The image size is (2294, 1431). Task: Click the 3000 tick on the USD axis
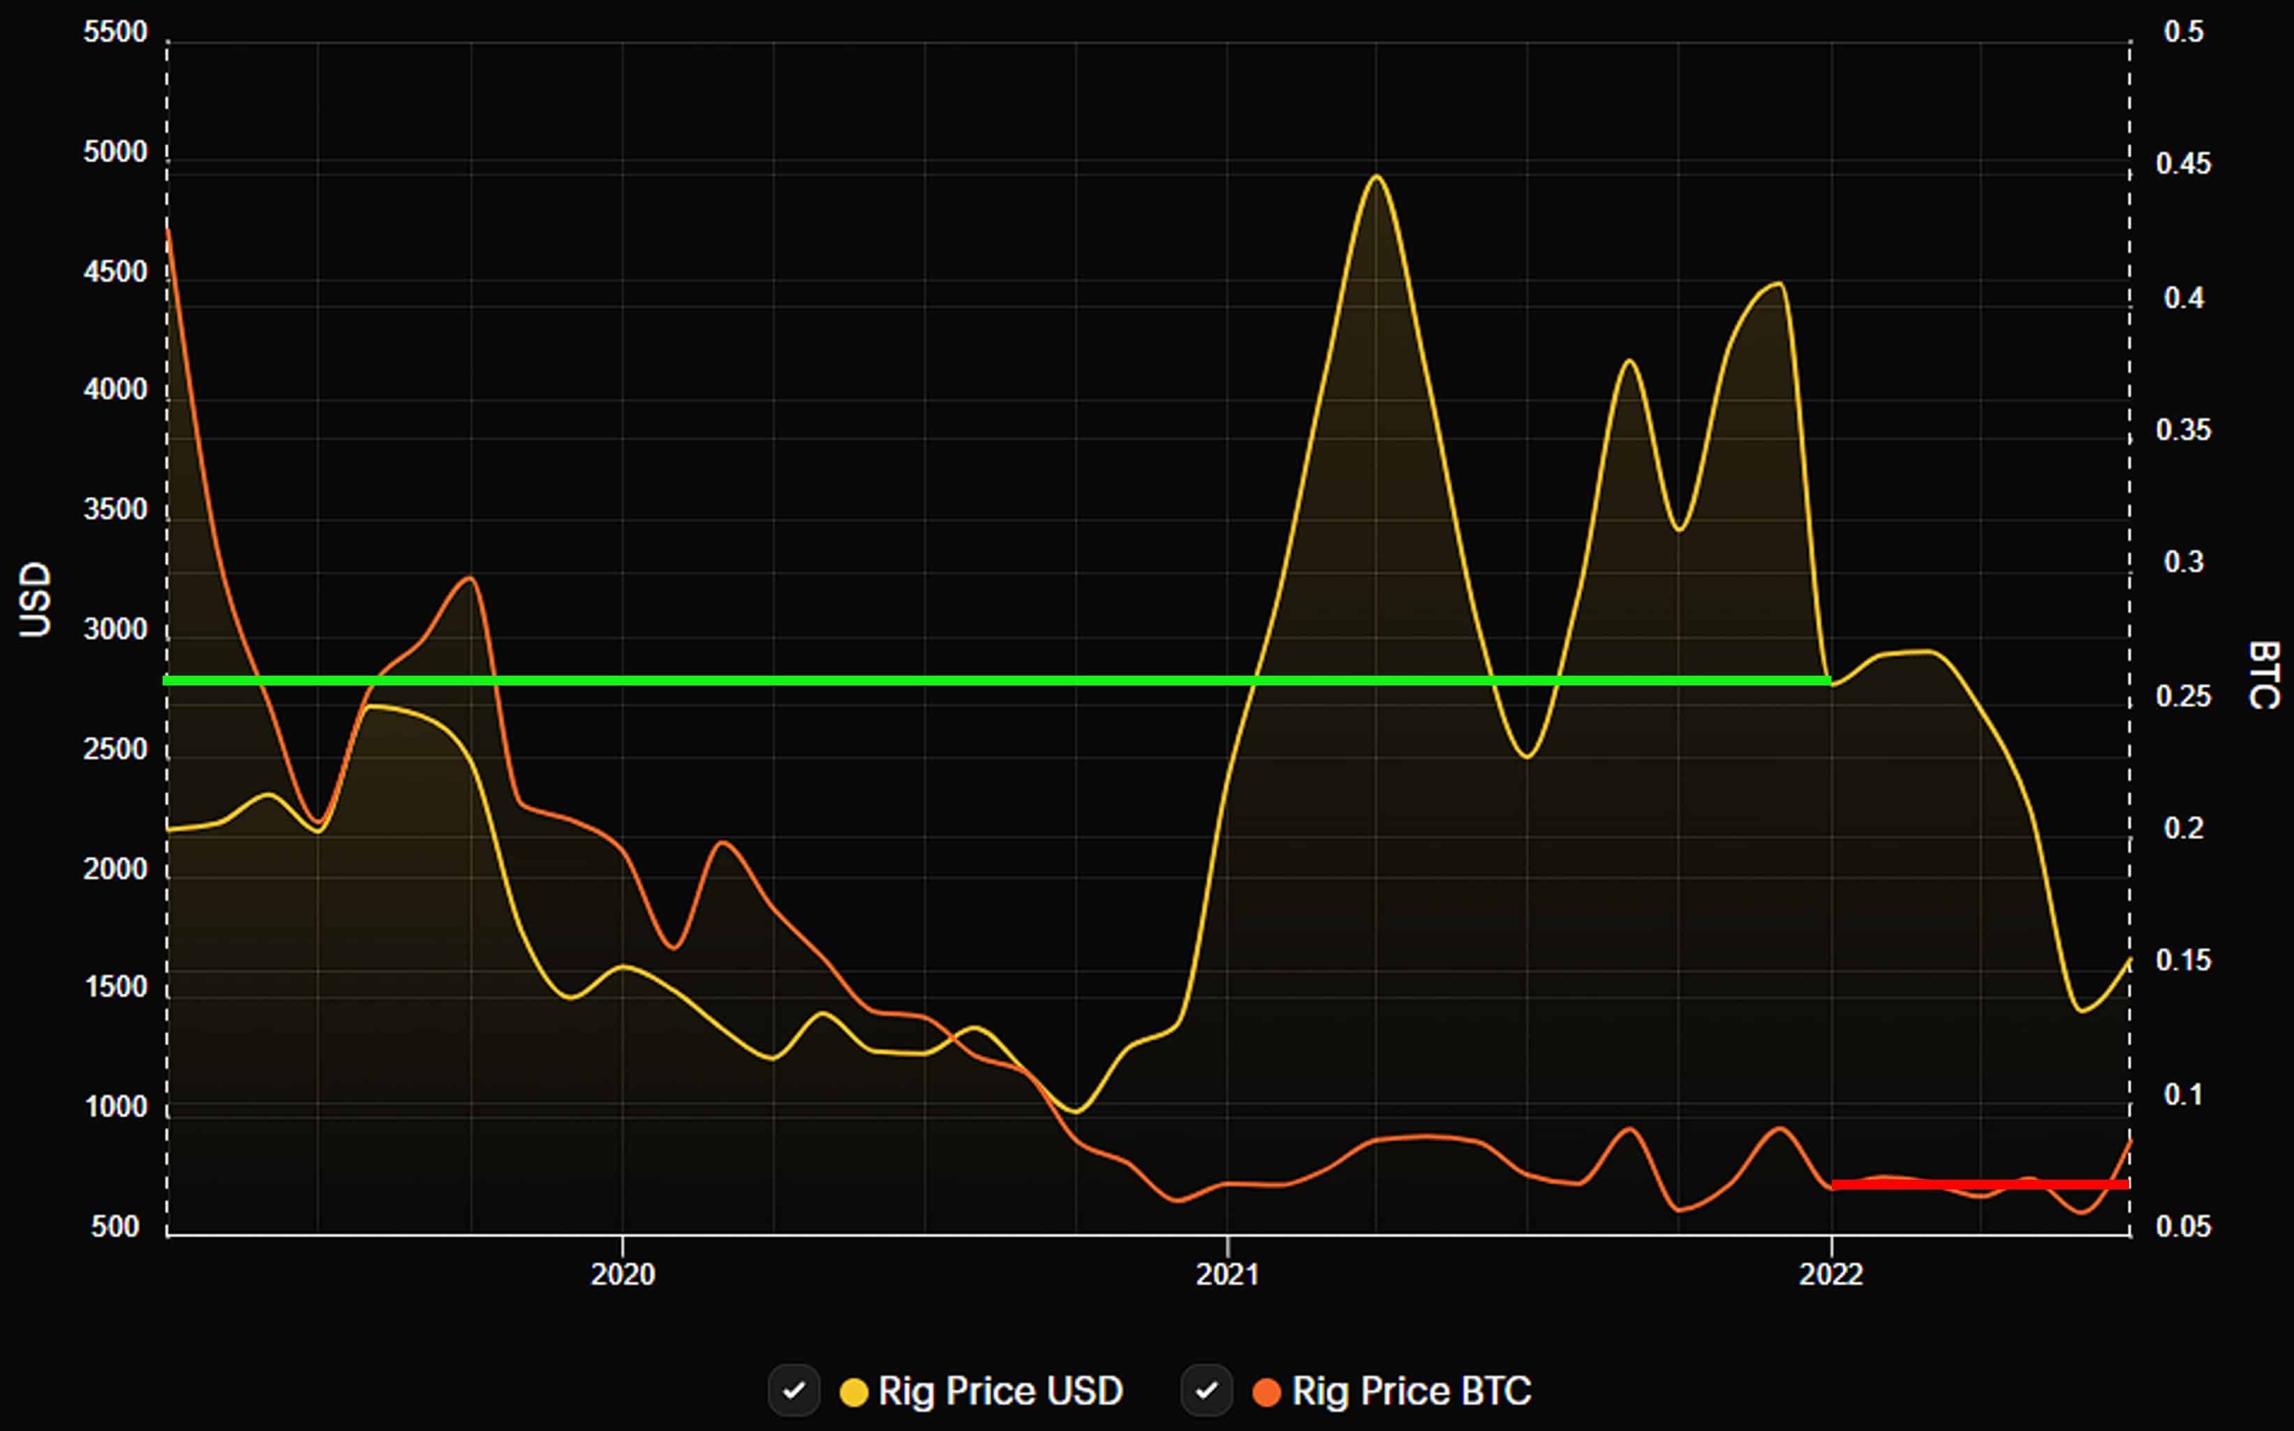tap(115, 630)
